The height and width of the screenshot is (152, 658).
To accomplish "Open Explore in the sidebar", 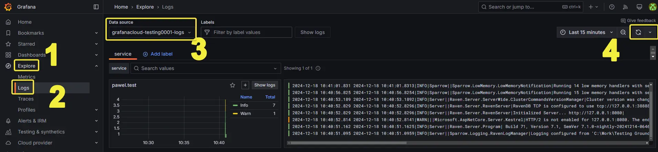I will point(27,66).
